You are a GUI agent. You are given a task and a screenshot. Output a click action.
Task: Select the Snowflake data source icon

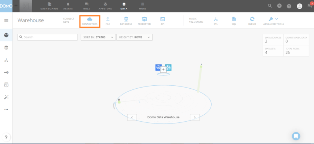(169, 67)
